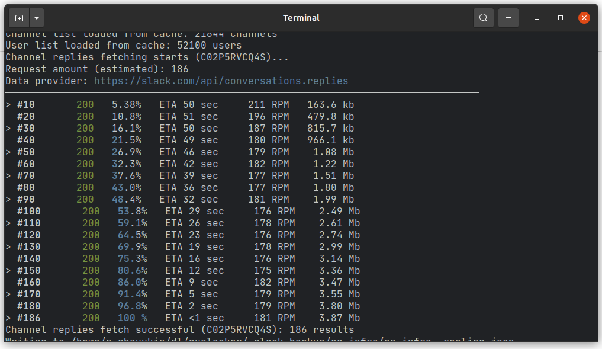602x349 pixels.
Task: Click the "ETA 9 sec" text
Action: coord(192,283)
